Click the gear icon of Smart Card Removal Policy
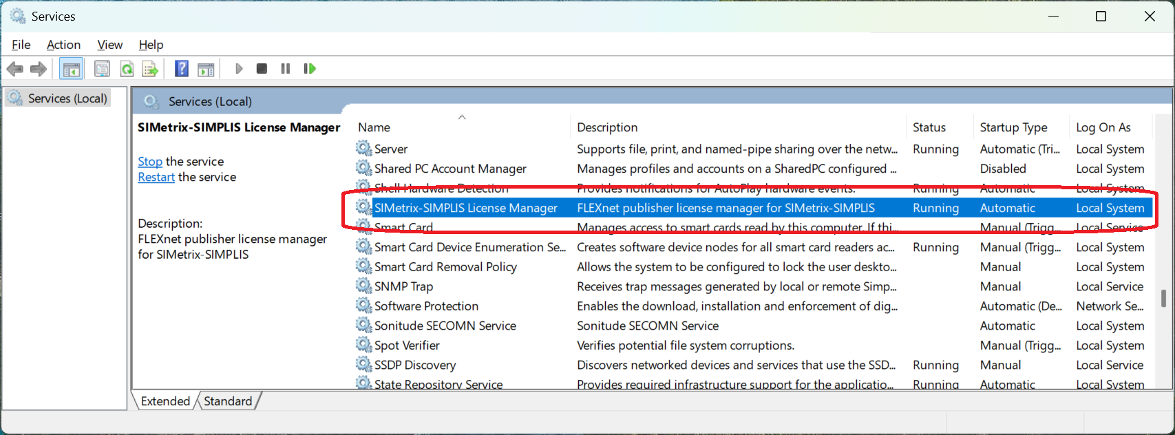This screenshot has width=1175, height=435. [x=363, y=266]
